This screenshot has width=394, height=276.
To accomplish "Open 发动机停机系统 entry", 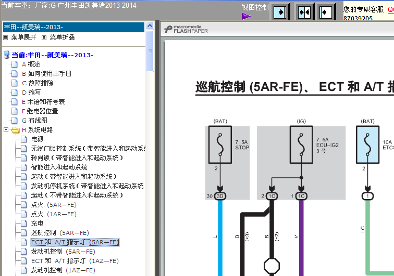I will [x=87, y=186].
